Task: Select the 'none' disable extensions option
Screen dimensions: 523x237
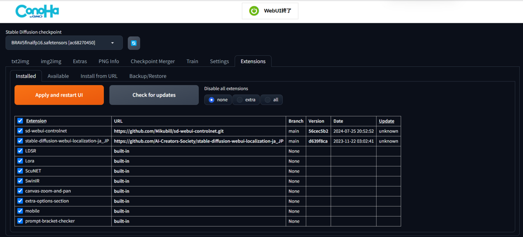Action: [218, 100]
